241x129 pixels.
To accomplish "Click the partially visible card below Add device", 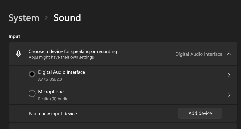I will (123, 126).
